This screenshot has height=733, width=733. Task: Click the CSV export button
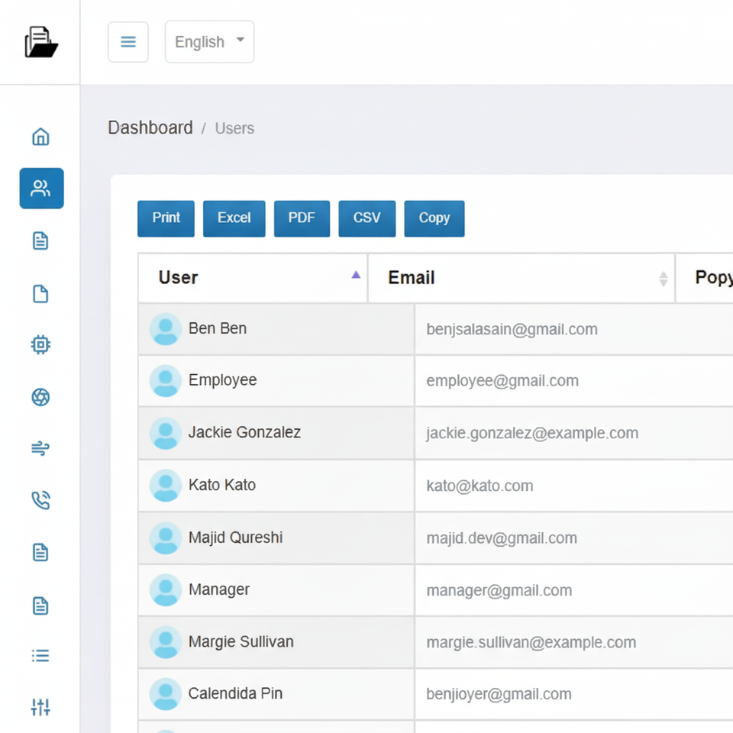366,218
